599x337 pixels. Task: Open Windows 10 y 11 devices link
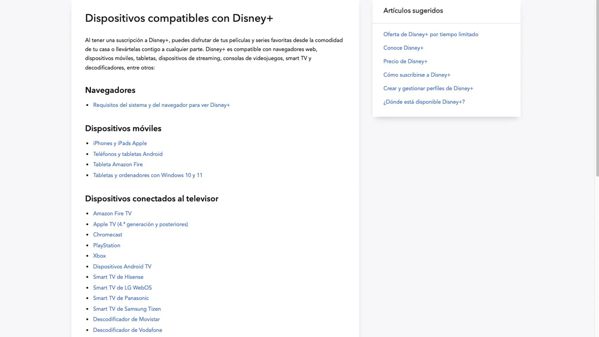148,175
